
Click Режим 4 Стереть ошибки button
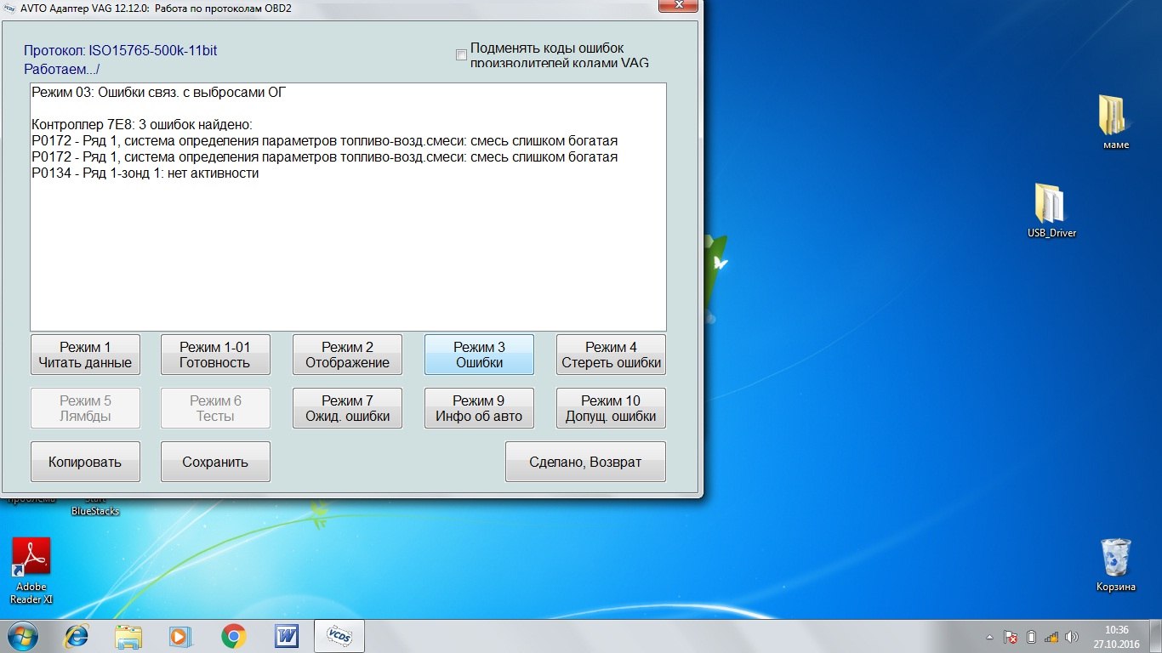coord(611,355)
